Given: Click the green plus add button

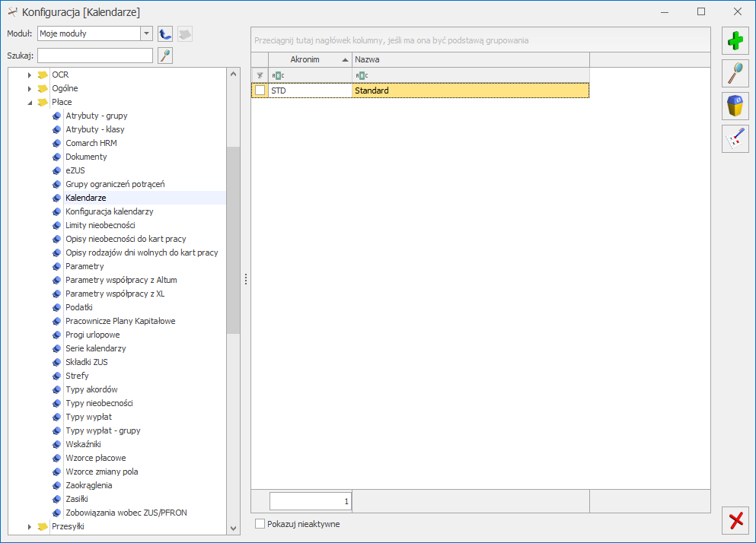Looking at the screenshot, I should (x=735, y=40).
